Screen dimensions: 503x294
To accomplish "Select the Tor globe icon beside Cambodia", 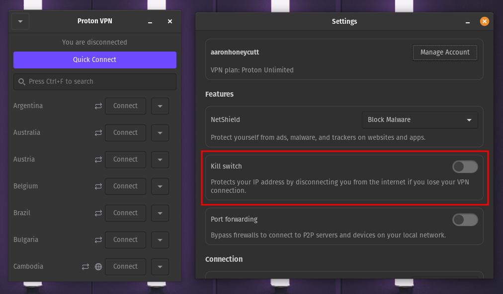I will (x=98, y=266).
